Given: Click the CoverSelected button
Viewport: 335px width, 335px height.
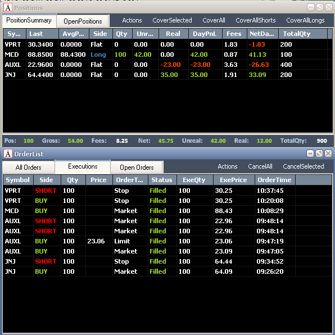Looking at the screenshot, I should pyautogui.click(x=172, y=20).
